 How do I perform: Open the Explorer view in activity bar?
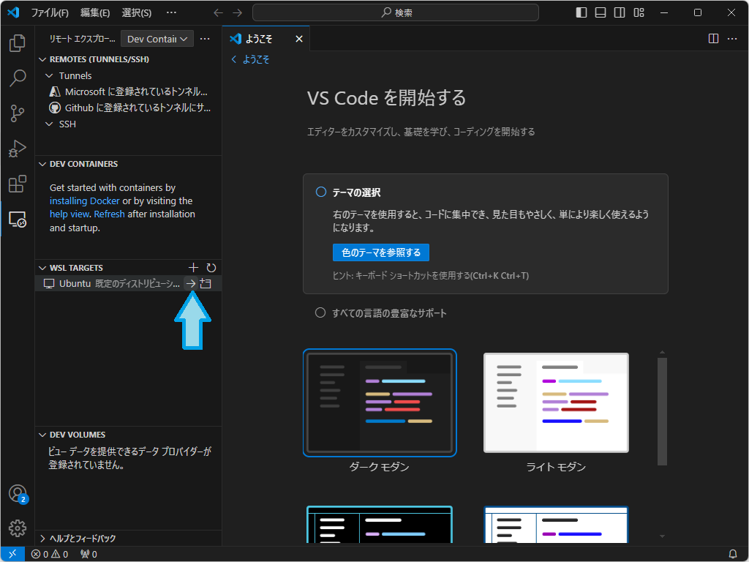click(x=18, y=43)
